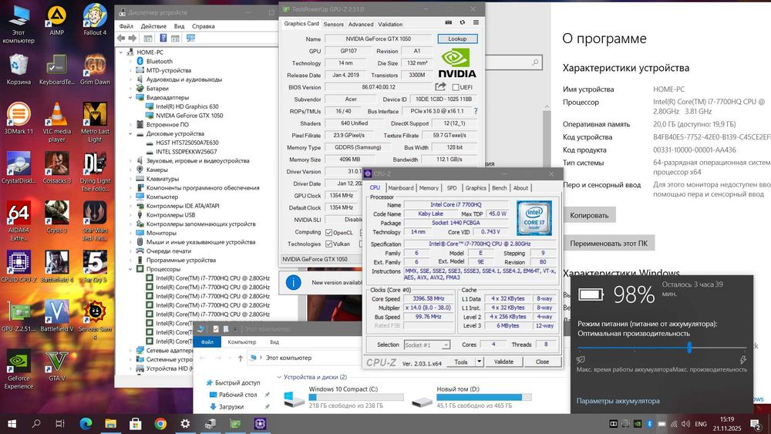
Task: Click the GPU-Z refresh icon
Action: [x=462, y=22]
